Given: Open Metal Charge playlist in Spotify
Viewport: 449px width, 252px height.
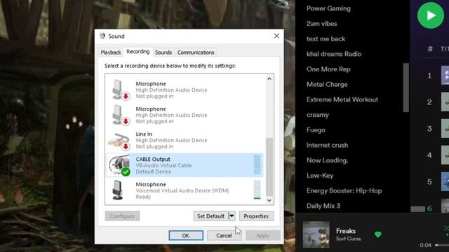Looking at the screenshot, I should (327, 84).
